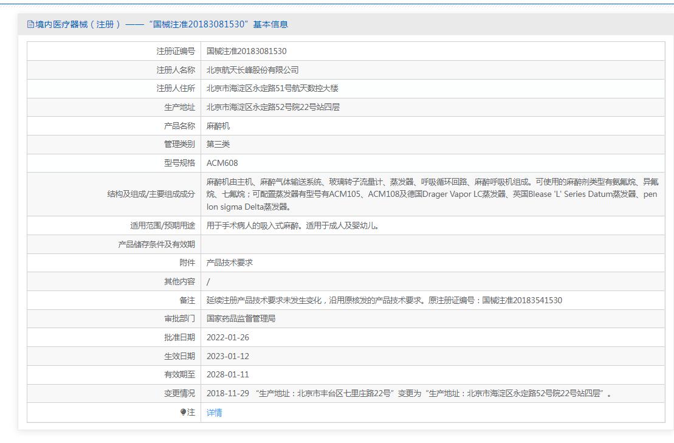Click the attachment value 产品技术要求

pos(229,263)
